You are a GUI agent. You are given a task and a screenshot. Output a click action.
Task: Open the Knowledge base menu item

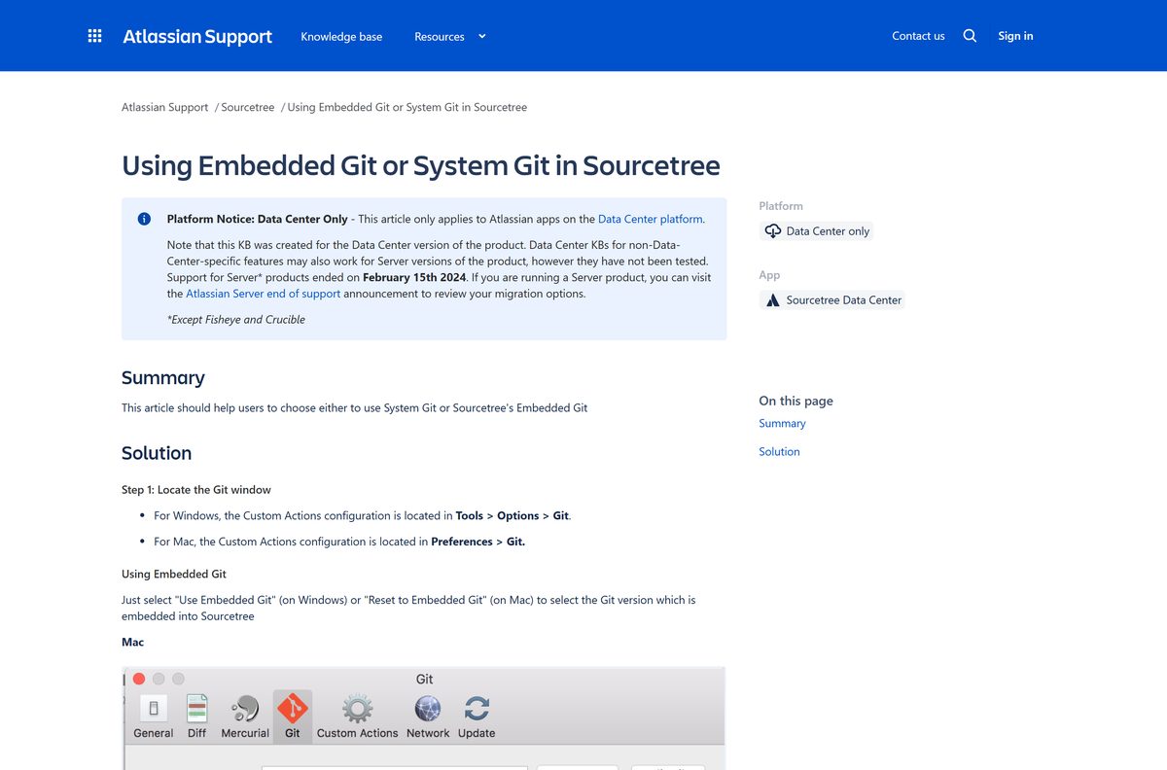341,36
